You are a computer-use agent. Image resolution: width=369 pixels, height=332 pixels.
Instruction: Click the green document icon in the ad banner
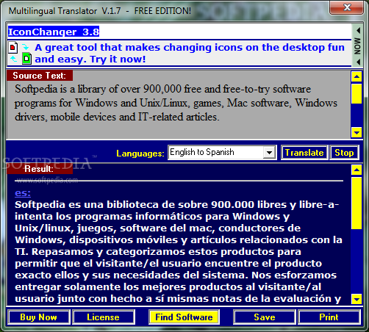pyautogui.click(x=26, y=59)
